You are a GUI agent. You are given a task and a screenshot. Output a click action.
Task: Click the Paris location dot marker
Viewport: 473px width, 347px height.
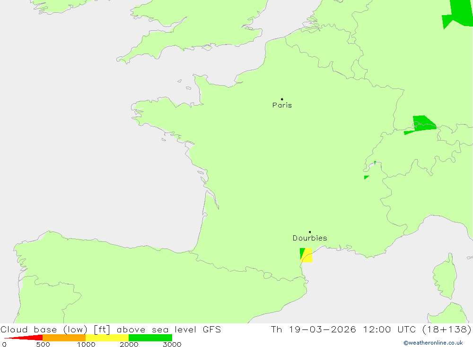click(x=282, y=99)
